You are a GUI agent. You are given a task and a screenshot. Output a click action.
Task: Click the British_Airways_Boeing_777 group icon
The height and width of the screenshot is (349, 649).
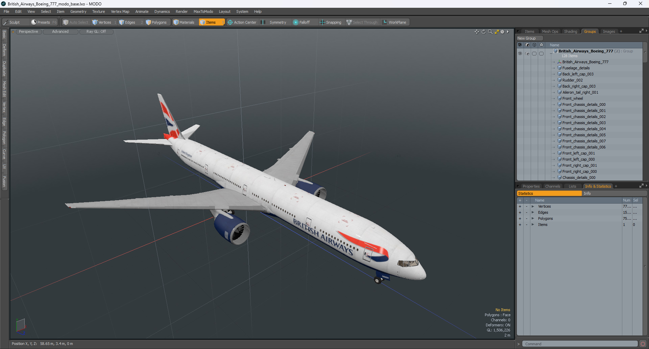pos(555,51)
